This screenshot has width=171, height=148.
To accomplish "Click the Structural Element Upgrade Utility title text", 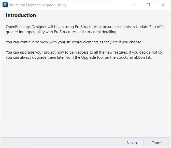I will click(38, 5).
